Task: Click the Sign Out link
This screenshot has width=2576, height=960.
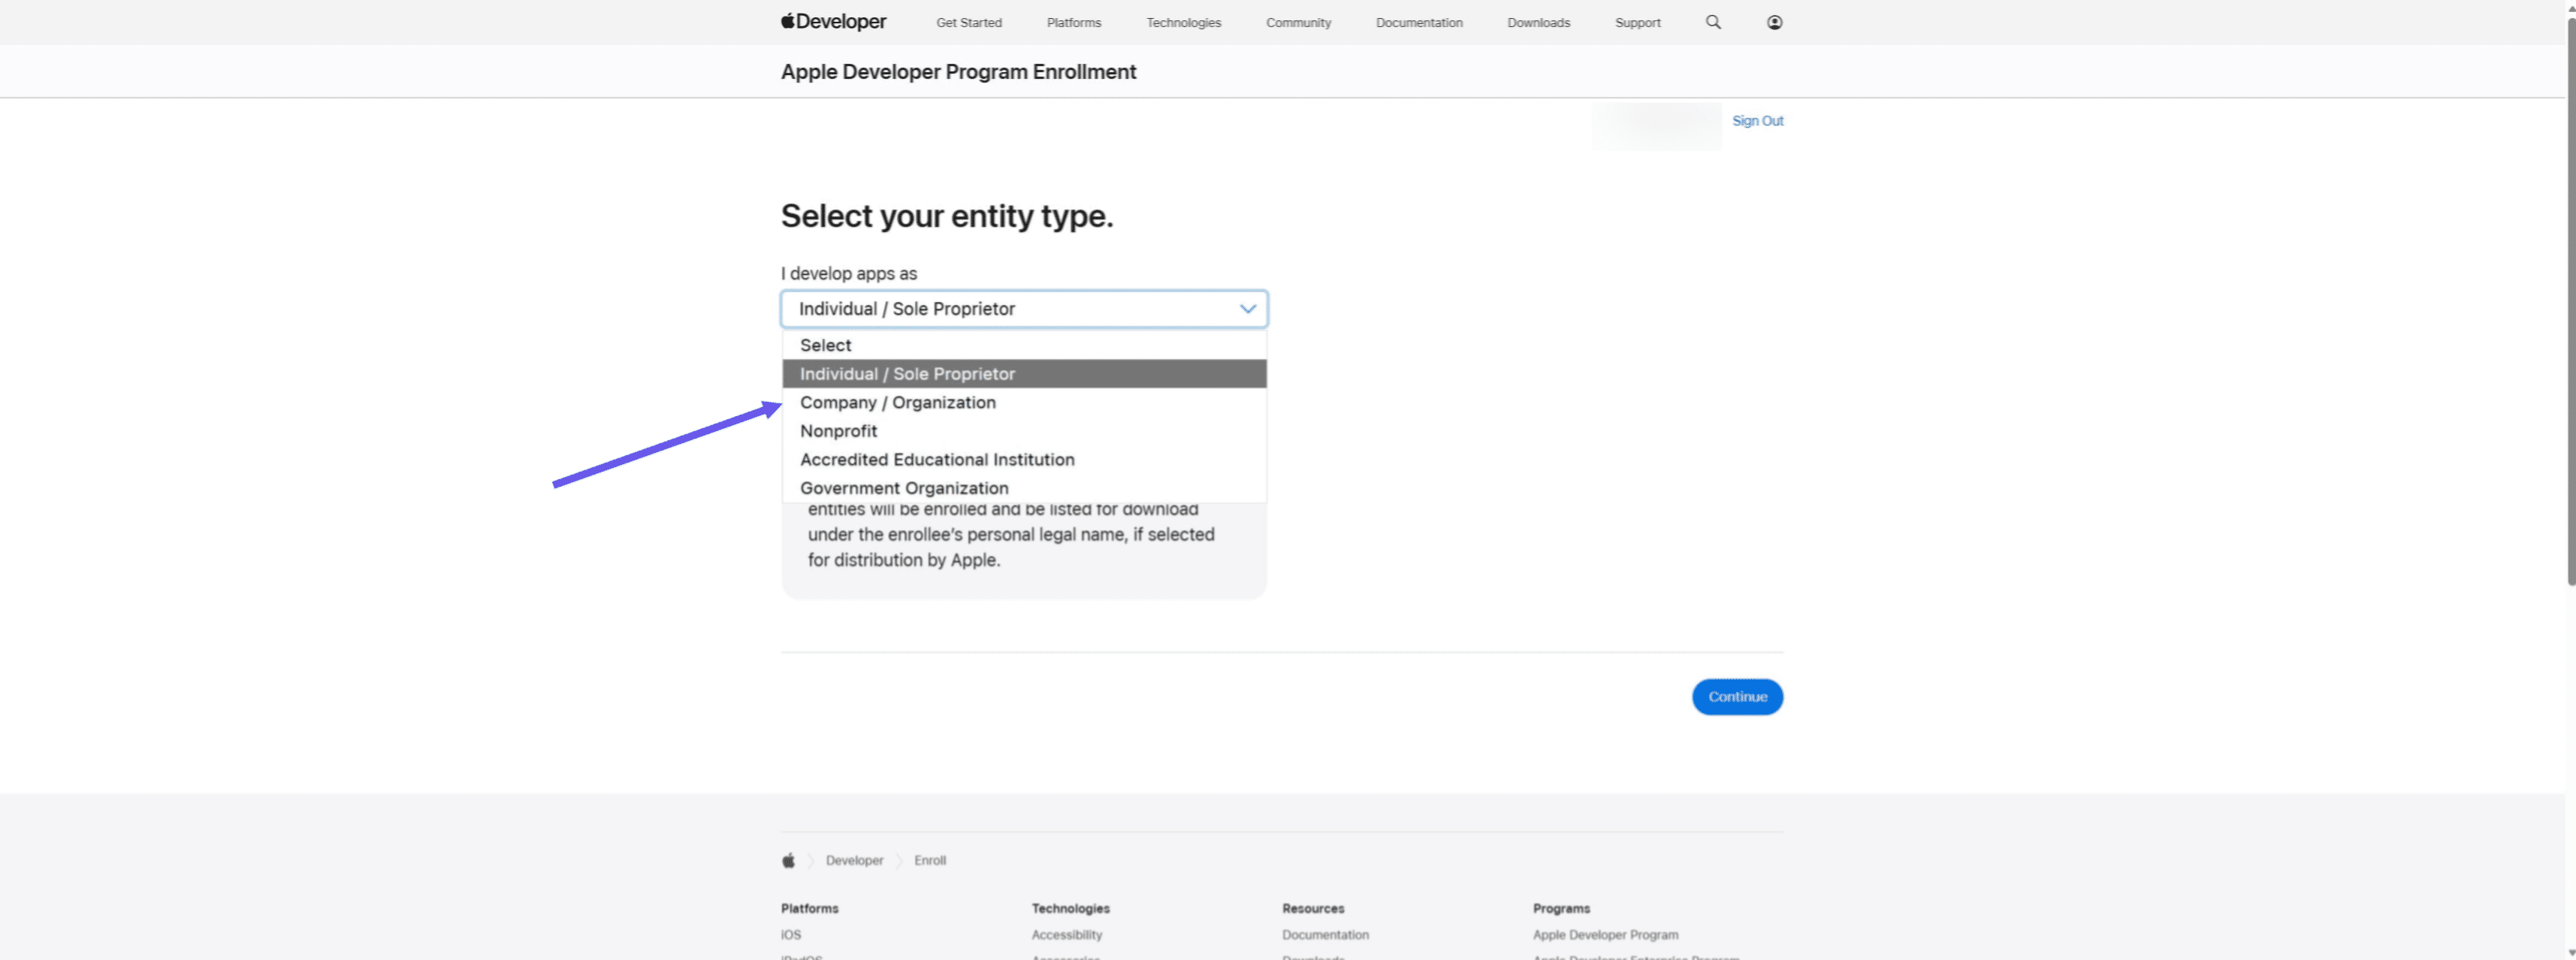Action: coord(1757,121)
